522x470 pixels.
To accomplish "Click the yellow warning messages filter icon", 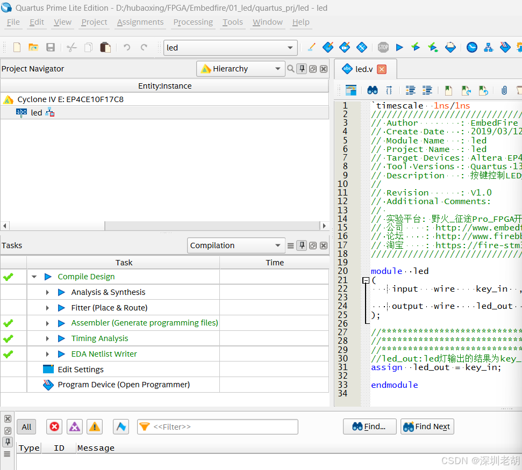I will 95,426.
